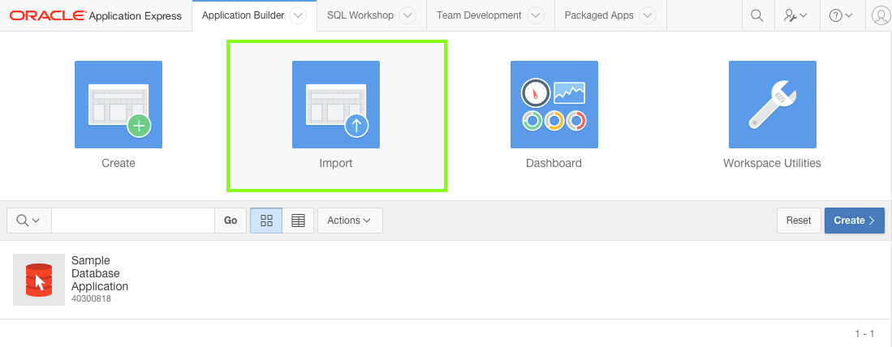The image size is (892, 347).
Task: Expand the Application Builder dropdown arrow
Action: (x=298, y=15)
